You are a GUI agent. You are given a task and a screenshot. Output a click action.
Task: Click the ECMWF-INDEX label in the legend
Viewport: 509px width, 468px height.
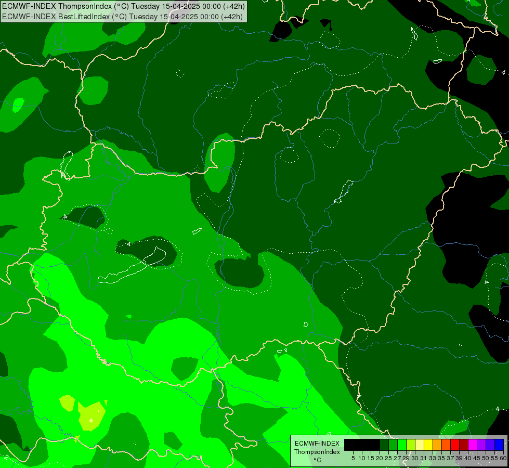click(317, 444)
